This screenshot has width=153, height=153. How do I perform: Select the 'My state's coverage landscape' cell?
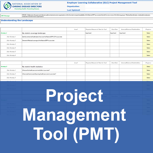click(x=44, y=33)
